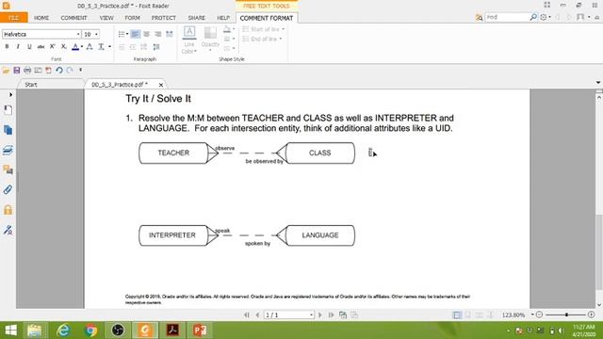This screenshot has width=603, height=339.
Task: Open the Pages thumbnail panel icon
Action: 8,130
